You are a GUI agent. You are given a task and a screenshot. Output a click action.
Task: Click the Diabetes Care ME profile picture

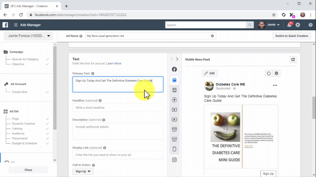coord(209,86)
